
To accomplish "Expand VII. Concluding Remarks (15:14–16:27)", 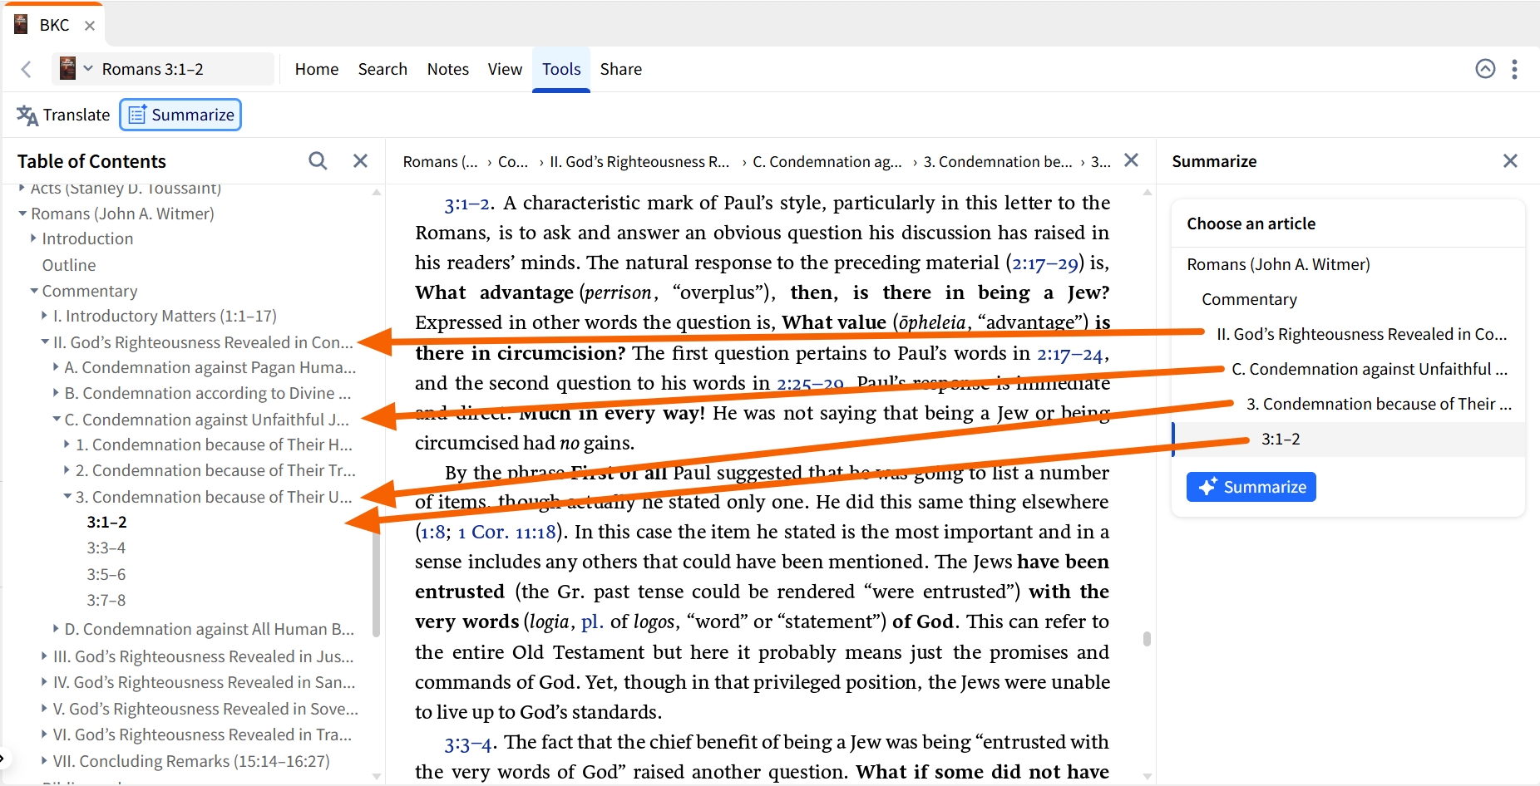I will [44, 761].
